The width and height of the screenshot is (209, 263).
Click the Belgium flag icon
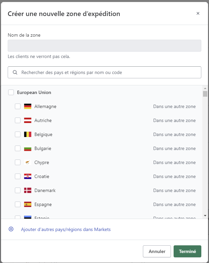tap(28, 135)
